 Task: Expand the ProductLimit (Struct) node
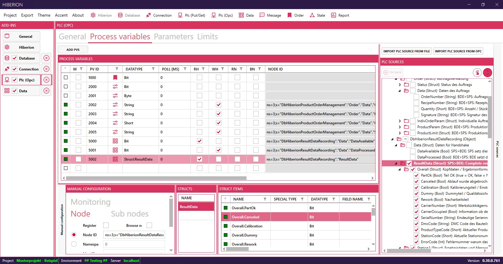pyautogui.click(x=400, y=133)
